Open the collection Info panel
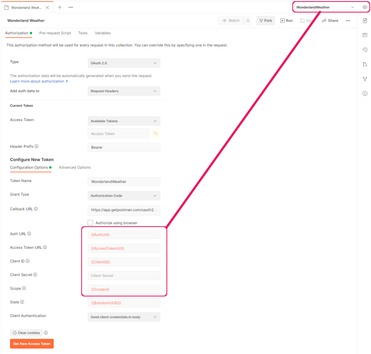 [x=365, y=93]
